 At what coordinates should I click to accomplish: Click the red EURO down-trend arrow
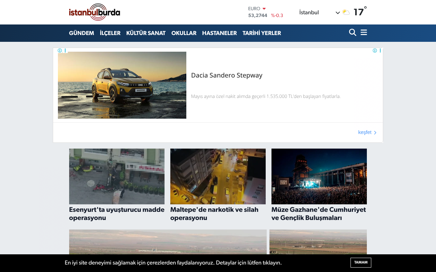[x=264, y=9]
